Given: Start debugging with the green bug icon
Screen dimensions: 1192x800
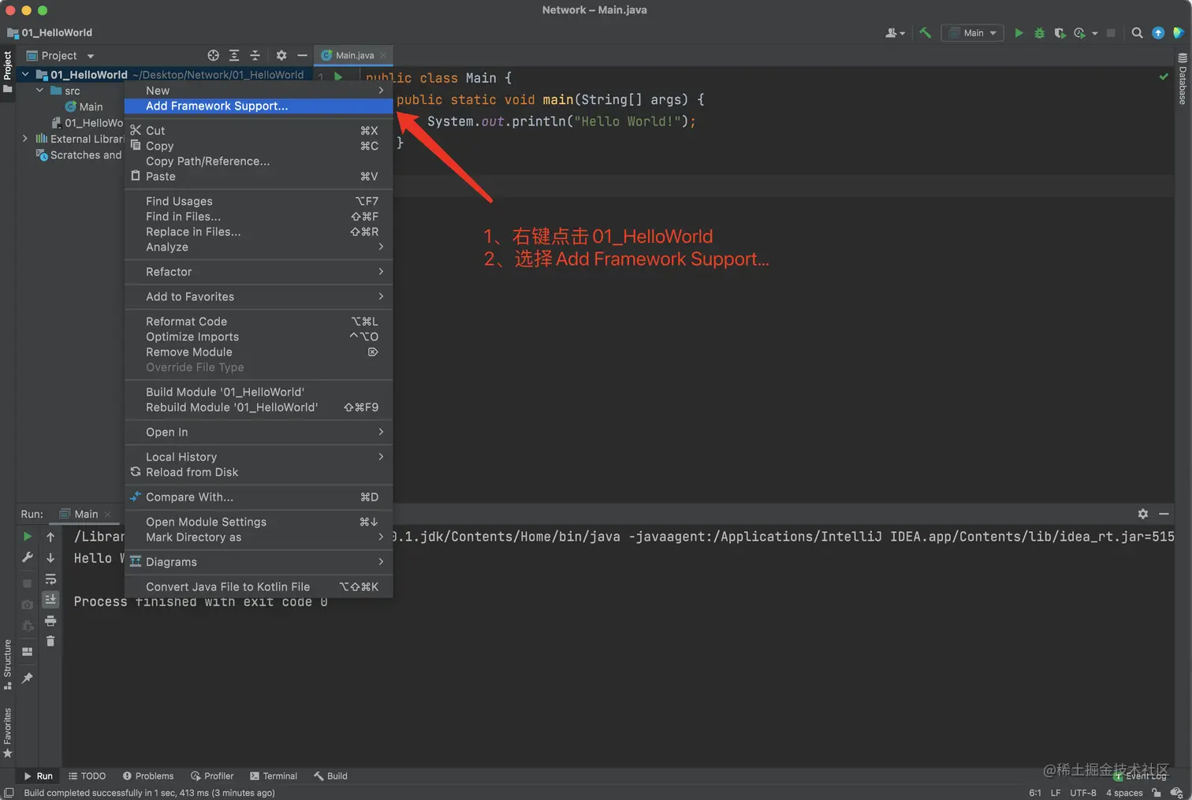Looking at the screenshot, I should click(x=1039, y=33).
